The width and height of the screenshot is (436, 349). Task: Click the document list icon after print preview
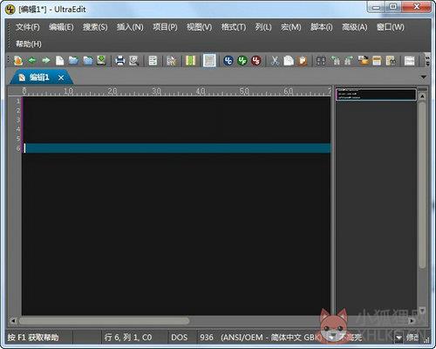(153, 60)
